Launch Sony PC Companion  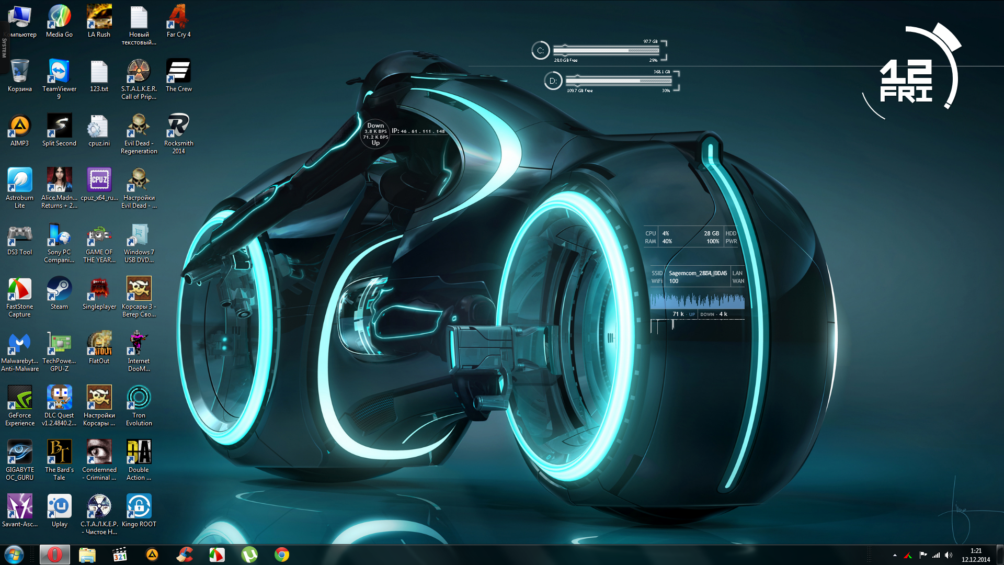(x=59, y=243)
